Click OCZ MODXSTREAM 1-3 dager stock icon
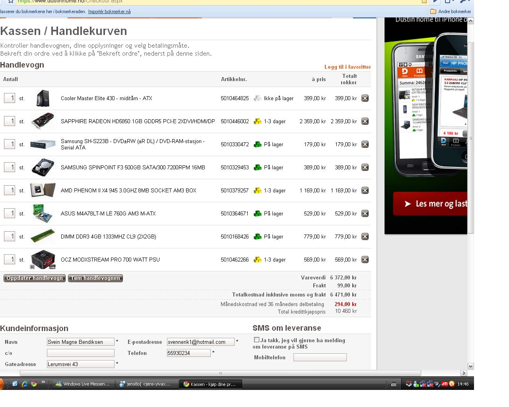509x407 pixels. point(258,260)
